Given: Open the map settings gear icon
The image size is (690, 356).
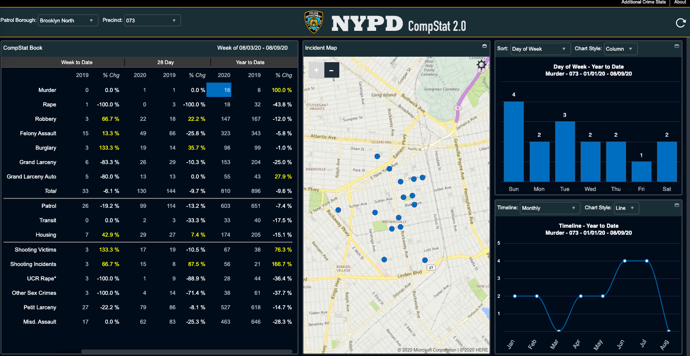Looking at the screenshot, I should point(481,64).
